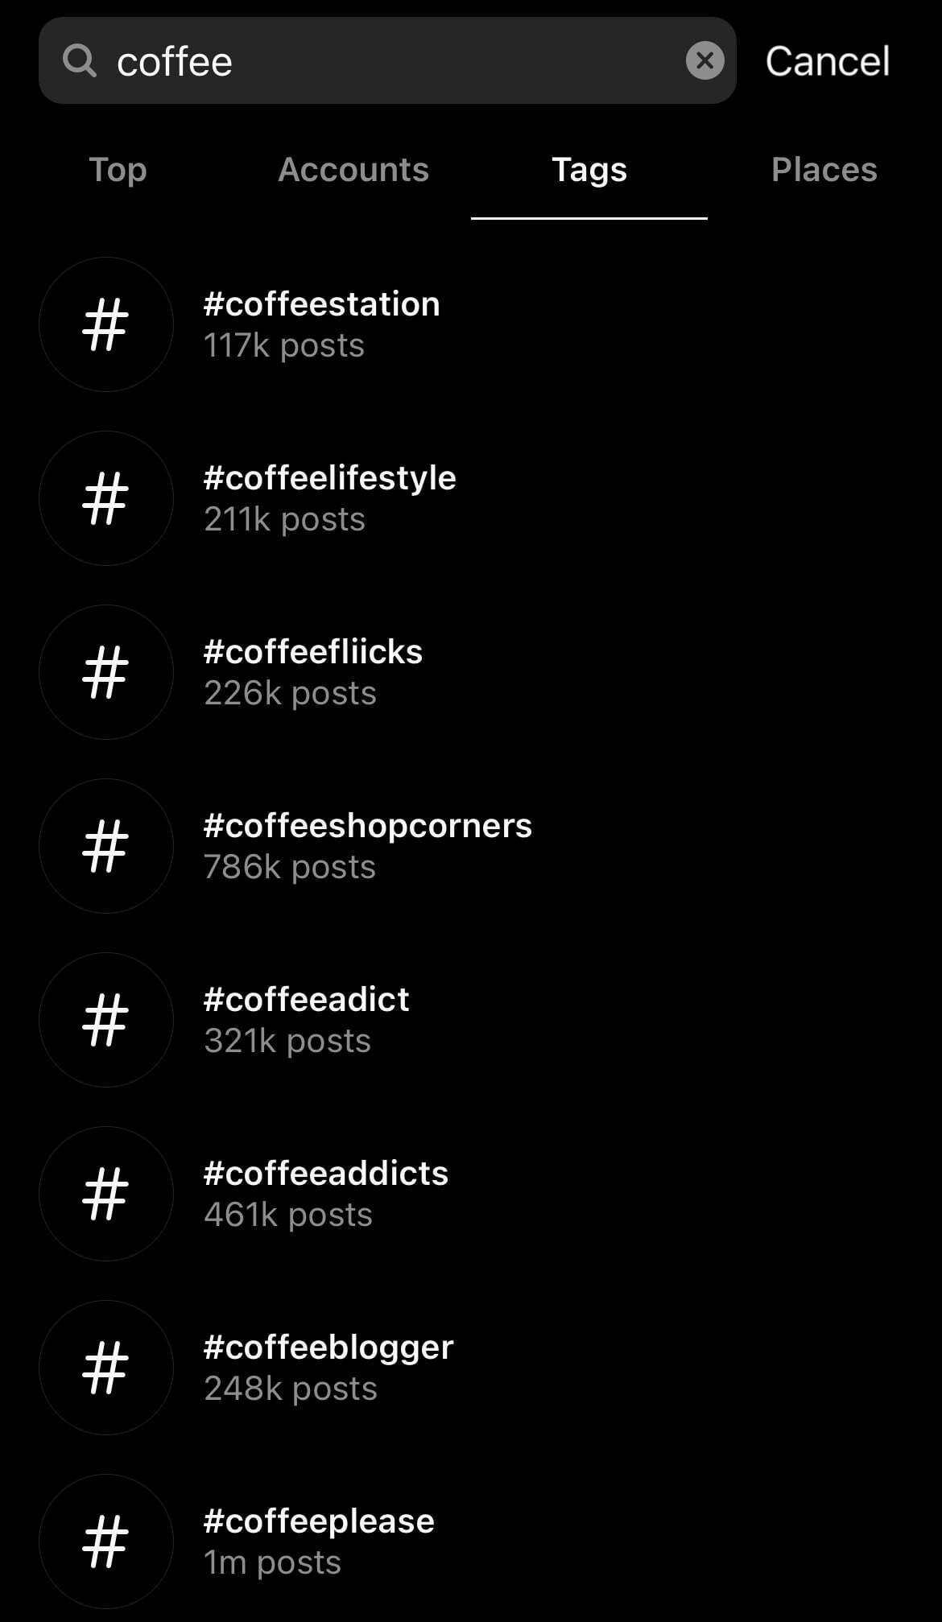Open the Places tab

[824, 170]
